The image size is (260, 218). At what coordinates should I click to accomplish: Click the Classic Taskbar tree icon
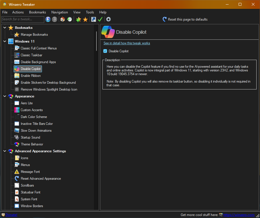coord(17,55)
